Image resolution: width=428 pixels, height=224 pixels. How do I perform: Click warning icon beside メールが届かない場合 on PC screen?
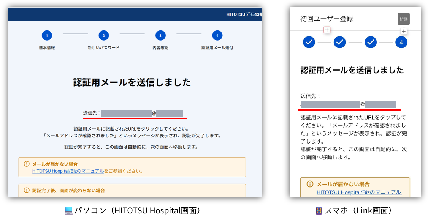click(x=27, y=164)
